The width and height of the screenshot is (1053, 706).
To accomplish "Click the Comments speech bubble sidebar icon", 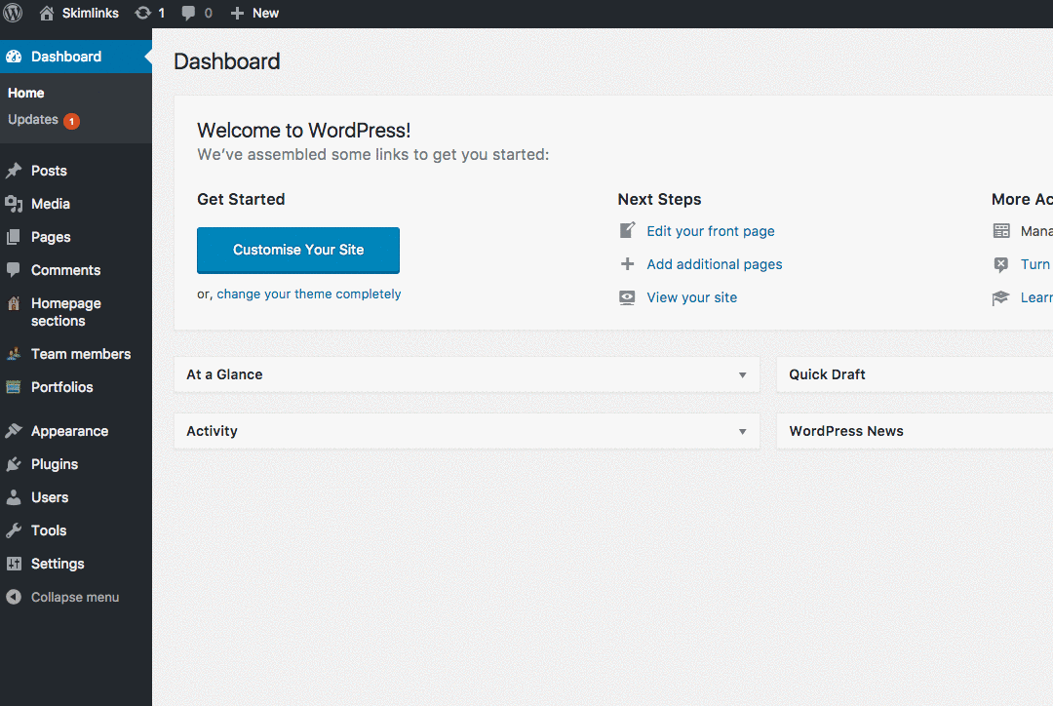I will 14,270.
